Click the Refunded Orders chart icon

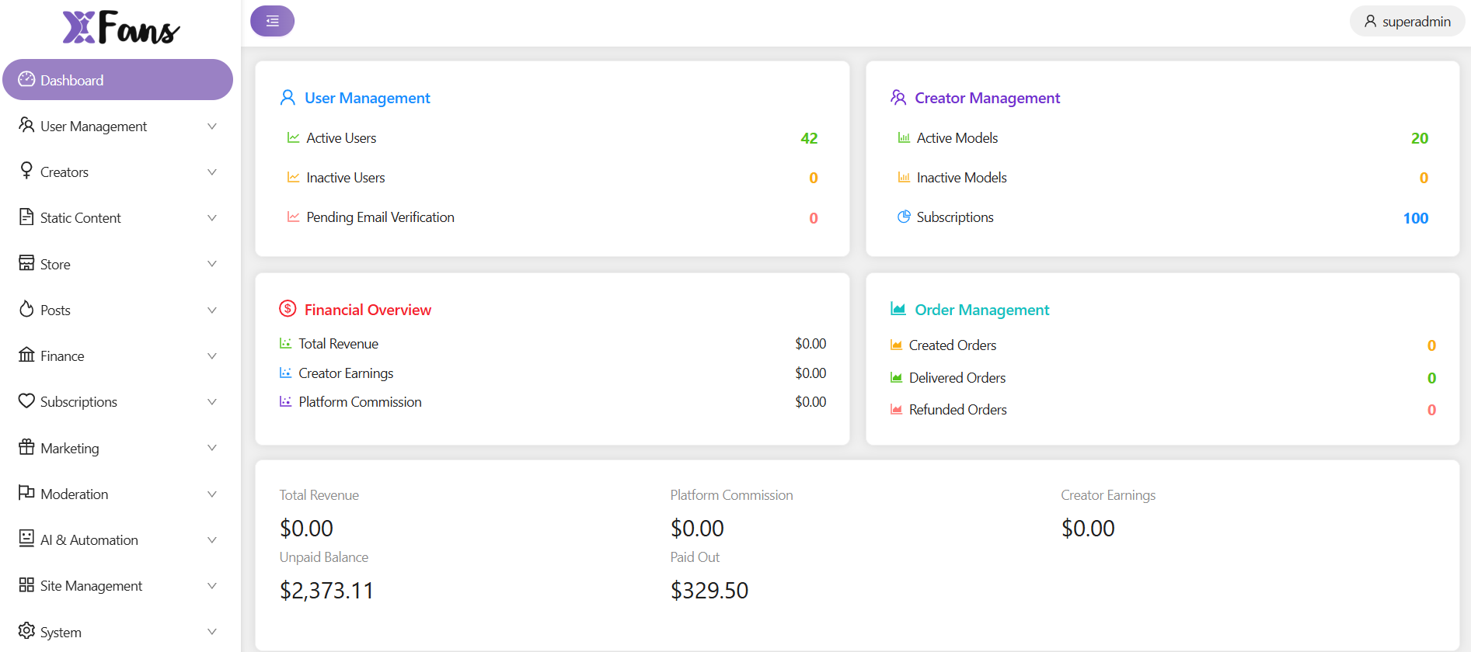tap(896, 409)
